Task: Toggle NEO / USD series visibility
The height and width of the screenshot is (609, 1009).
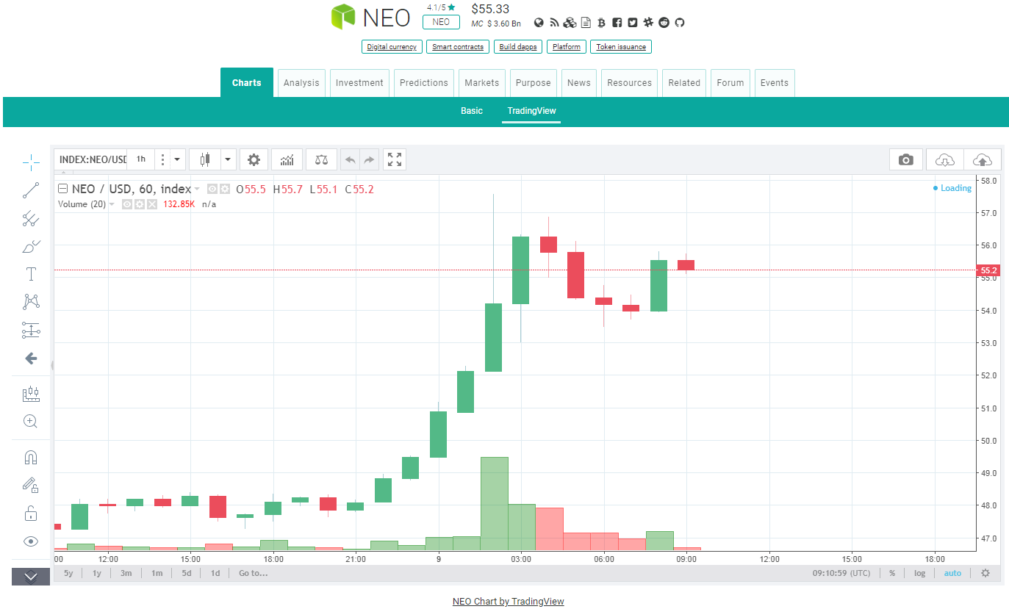Action: click(x=212, y=189)
